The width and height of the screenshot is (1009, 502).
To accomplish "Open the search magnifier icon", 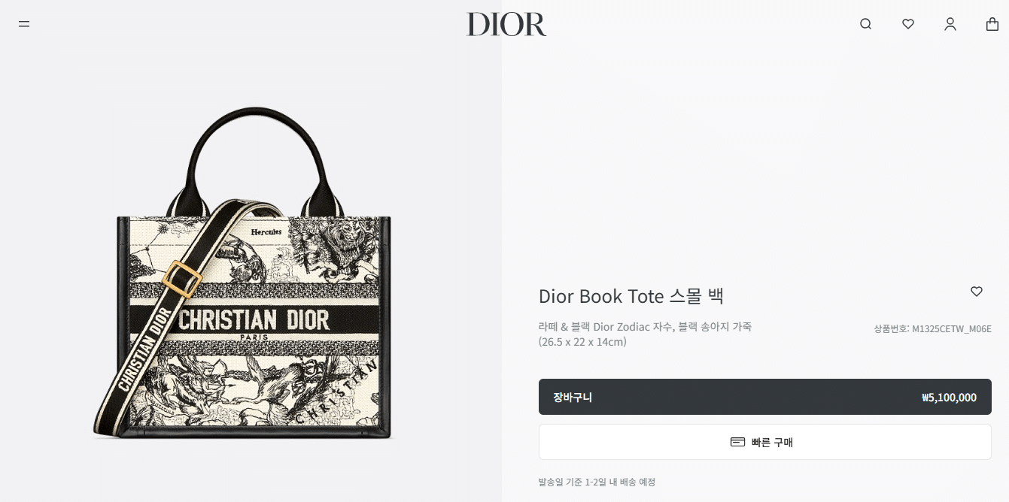I will point(865,24).
